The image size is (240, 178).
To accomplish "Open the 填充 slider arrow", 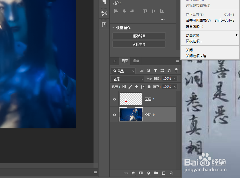I will [x=175, y=87].
